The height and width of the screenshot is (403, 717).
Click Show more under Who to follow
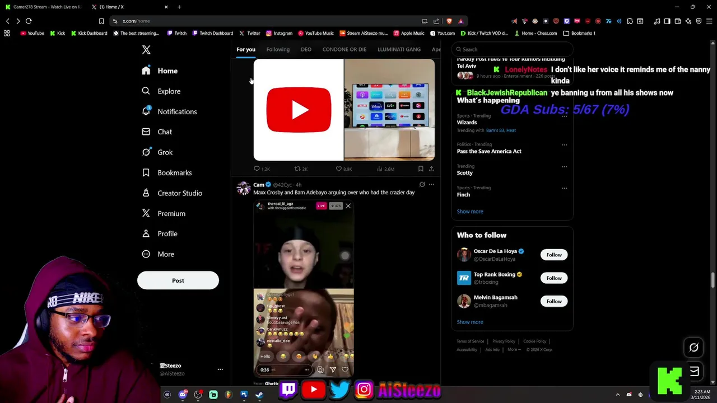pos(470,322)
